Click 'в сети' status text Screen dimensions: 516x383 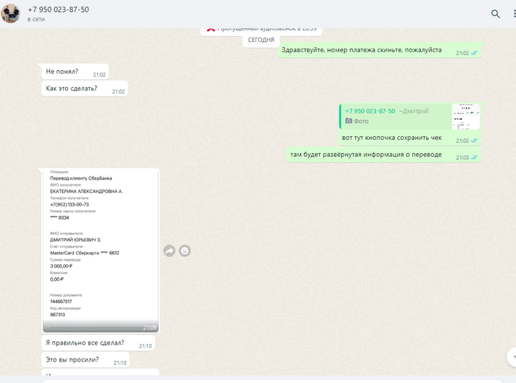36,19
